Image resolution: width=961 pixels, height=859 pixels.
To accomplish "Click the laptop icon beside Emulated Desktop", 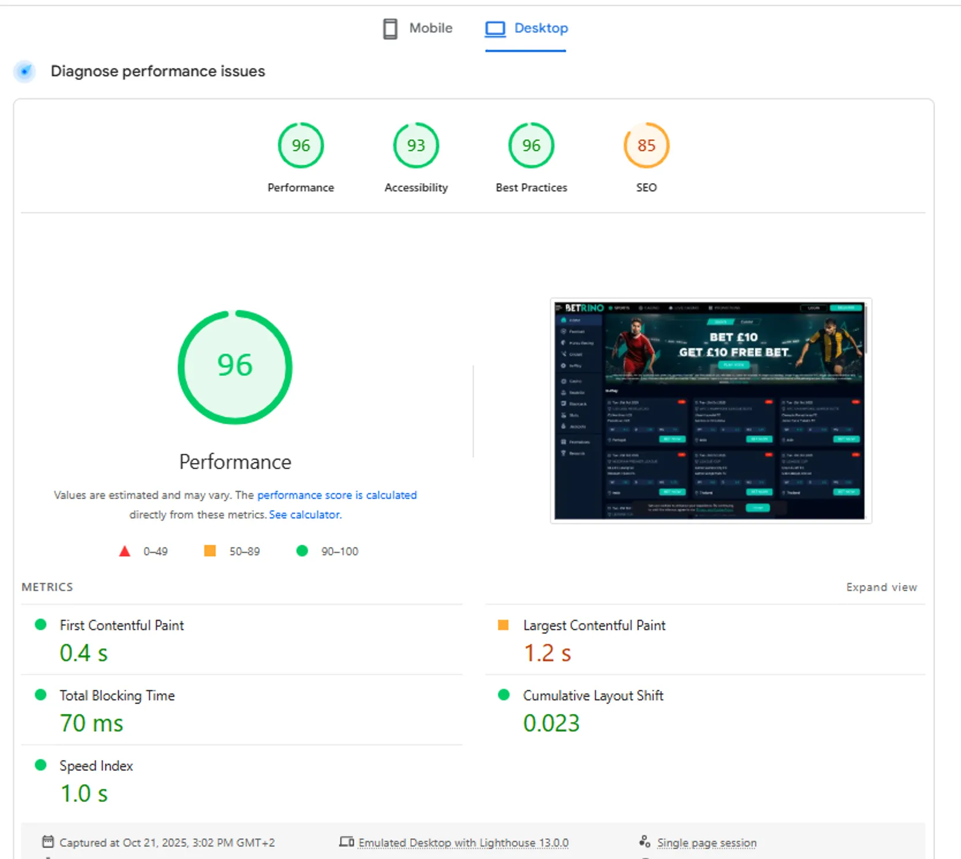I will (x=347, y=841).
